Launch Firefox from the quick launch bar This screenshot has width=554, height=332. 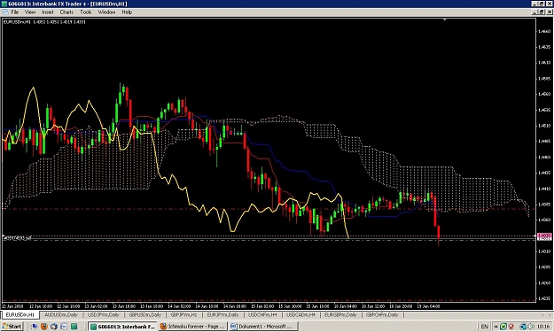43,327
